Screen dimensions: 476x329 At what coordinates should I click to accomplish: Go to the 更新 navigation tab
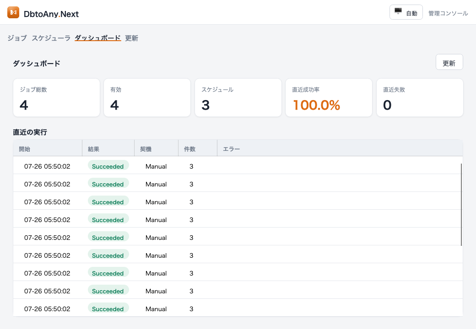pos(131,38)
